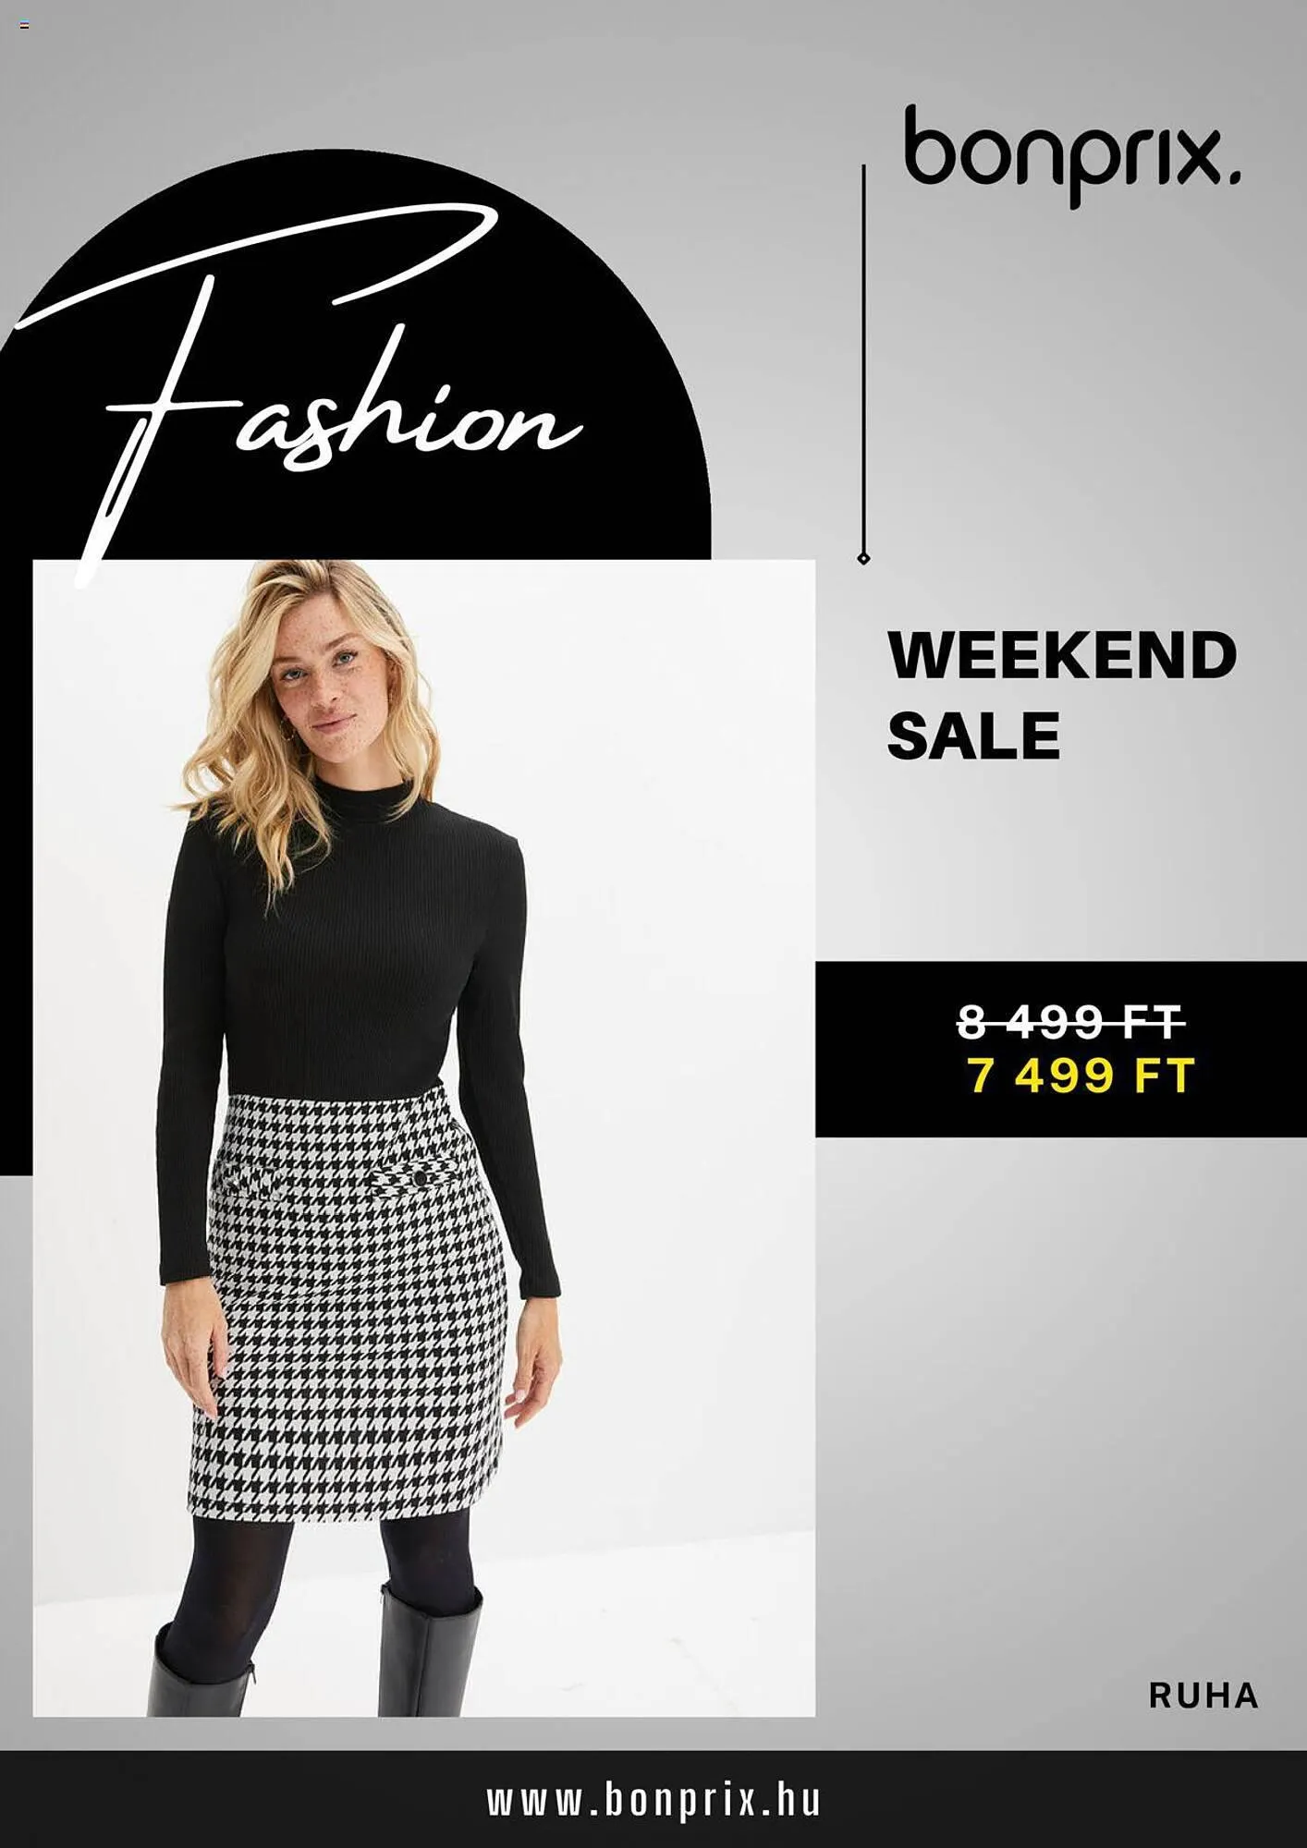Screen dimensions: 1307x1848
Task: Select the yellow 7 499 FT sale price
Action: [x=1081, y=1075]
